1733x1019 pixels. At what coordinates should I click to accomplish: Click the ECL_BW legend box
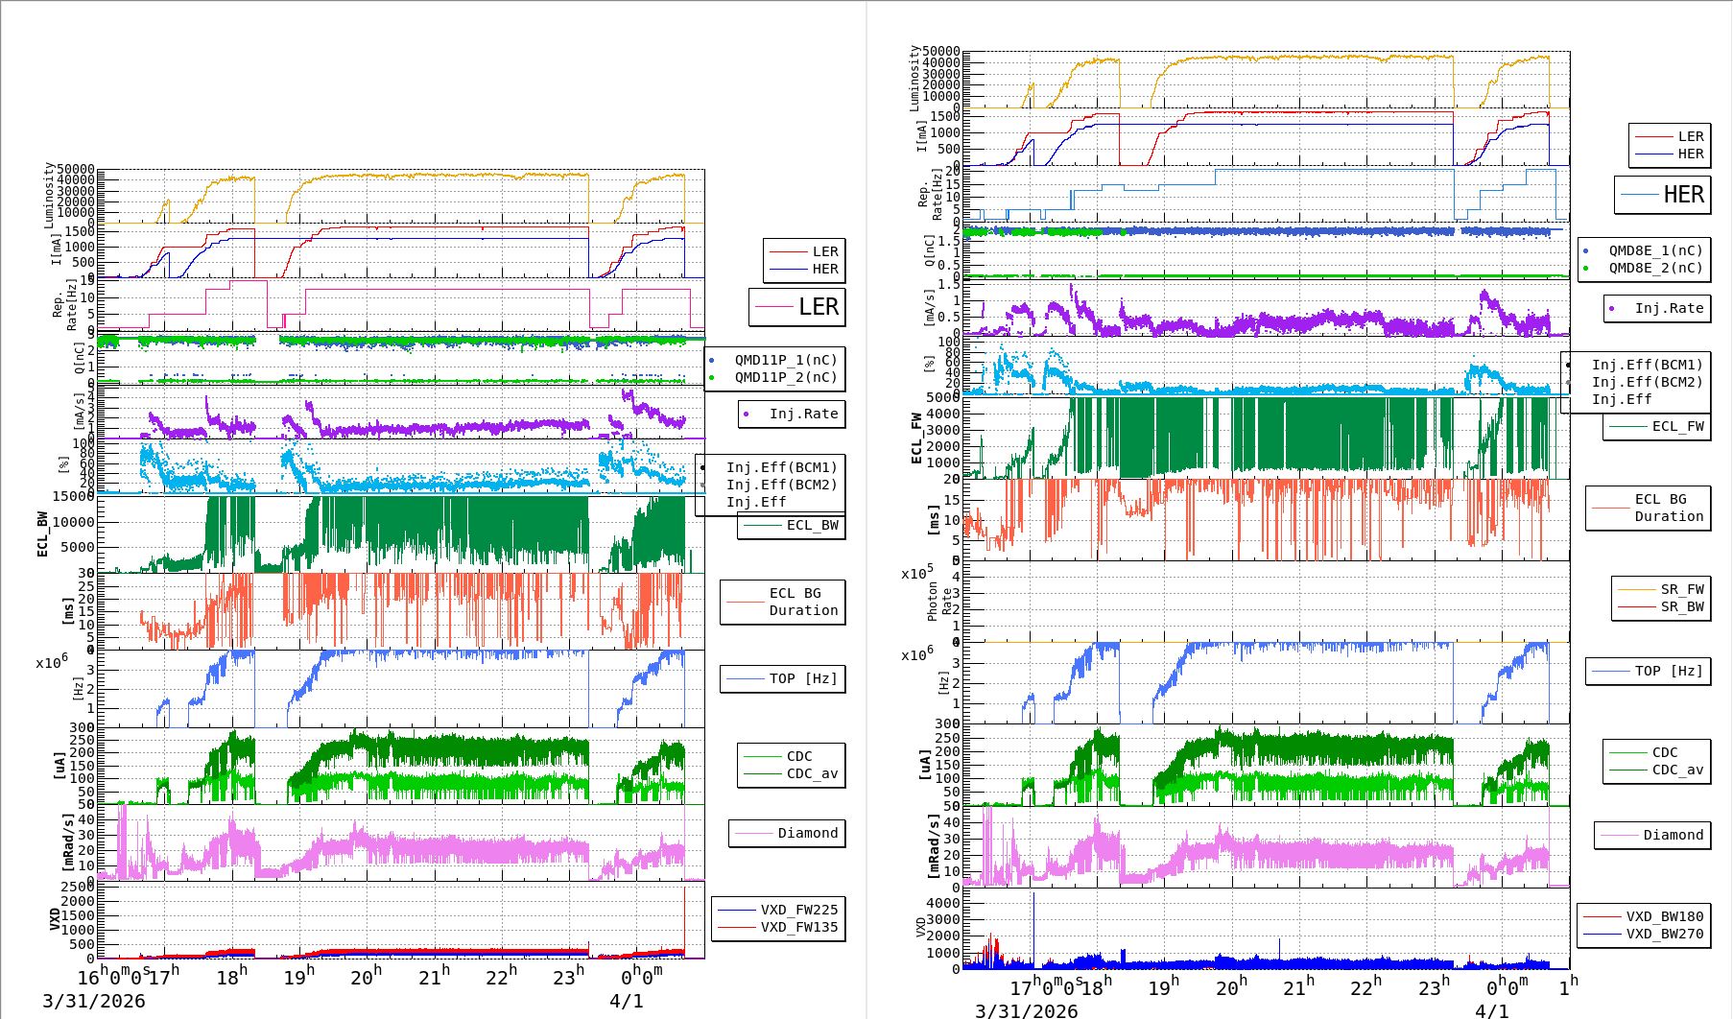tap(792, 525)
